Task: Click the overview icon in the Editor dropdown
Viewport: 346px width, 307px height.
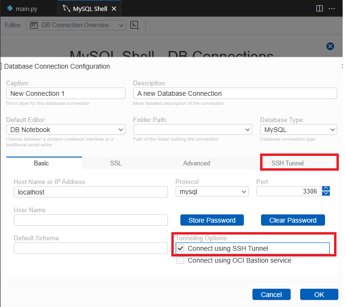Action: click(34, 25)
